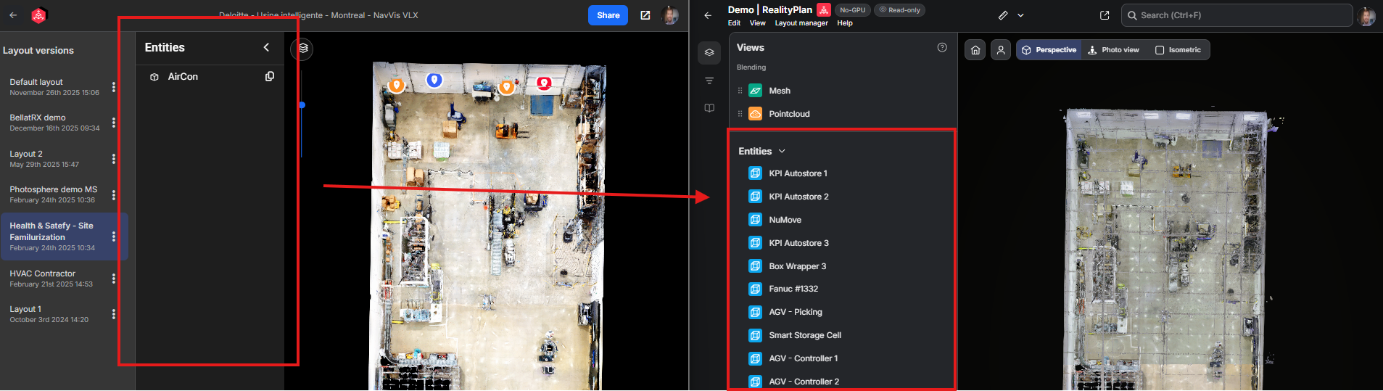Screen dimensions: 1383x391
Task: Click the red NavVis logo in left window
Action: coord(39,15)
